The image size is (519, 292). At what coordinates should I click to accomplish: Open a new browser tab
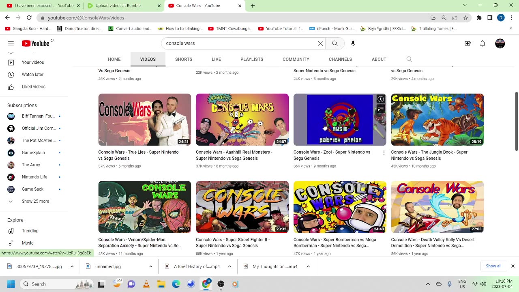pyautogui.click(x=253, y=6)
